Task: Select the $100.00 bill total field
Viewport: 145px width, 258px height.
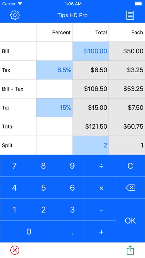Action: pyautogui.click(x=91, y=51)
